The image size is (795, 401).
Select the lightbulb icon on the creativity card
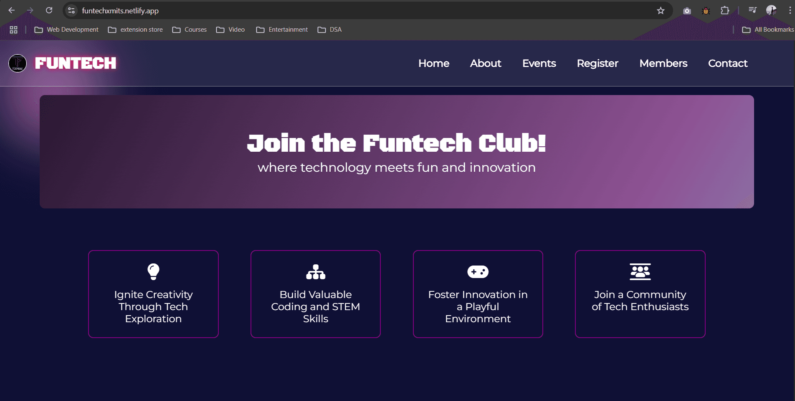[153, 272]
